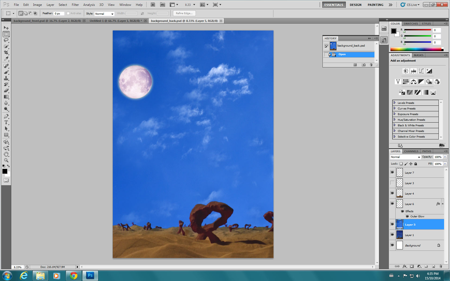Select the Clone Stamp tool
450x281 pixels.
(6, 78)
